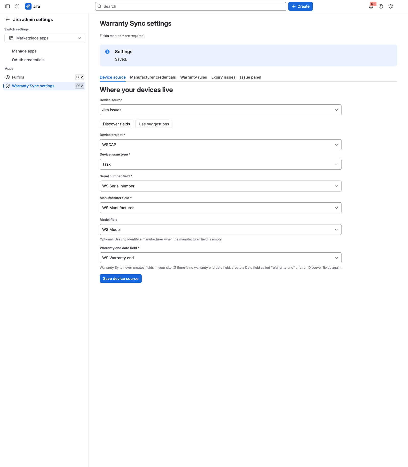Collapse the sidebar using the panel icon
The image size is (408, 467).
click(x=8, y=6)
